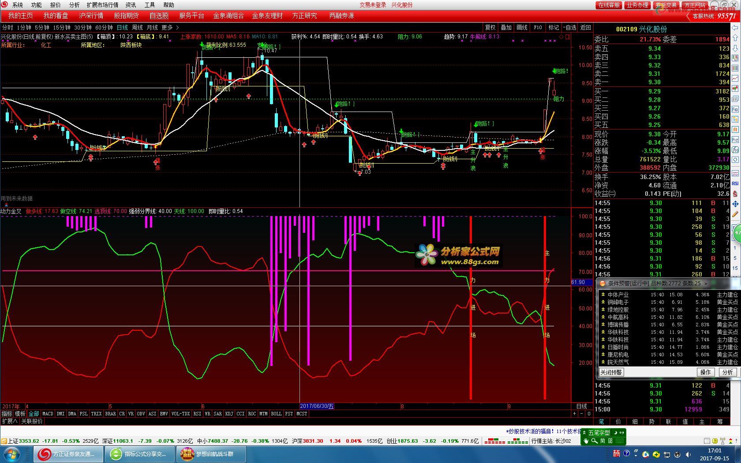Select 日线 daily period

tap(122, 27)
